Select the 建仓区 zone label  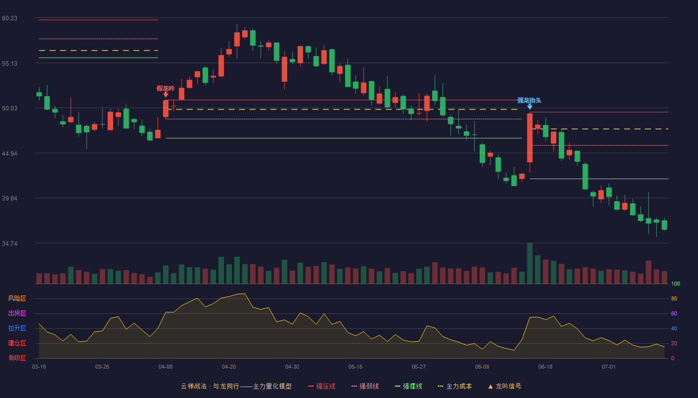click(17, 343)
